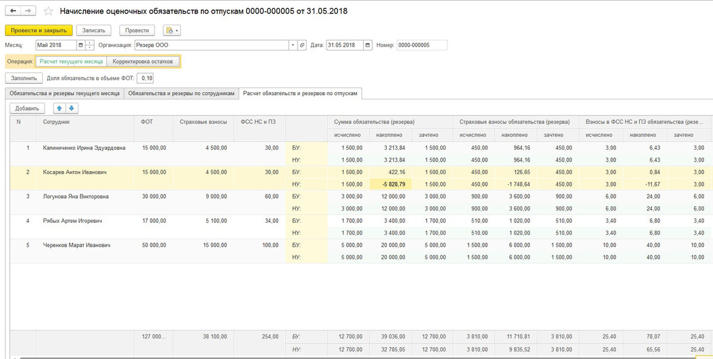The image size is (713, 359).
Task: Click the ФСС cell 34,00
Action: (x=259, y=221)
